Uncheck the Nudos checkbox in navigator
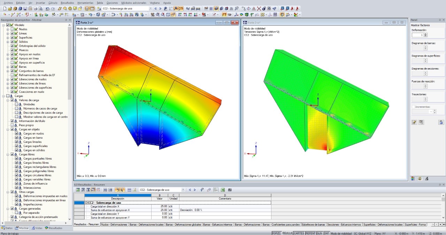This screenshot has height=235, width=446. [12, 29]
